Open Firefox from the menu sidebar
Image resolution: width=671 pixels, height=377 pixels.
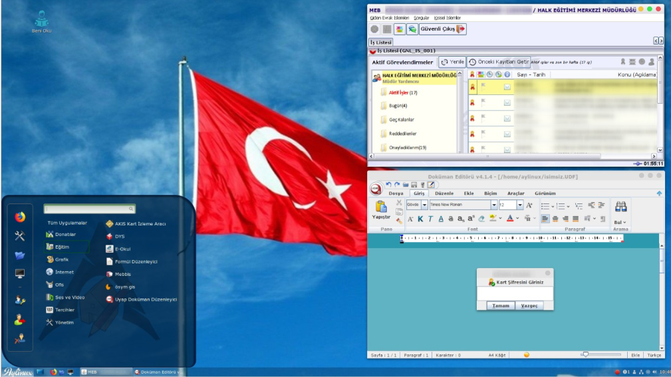[20, 217]
